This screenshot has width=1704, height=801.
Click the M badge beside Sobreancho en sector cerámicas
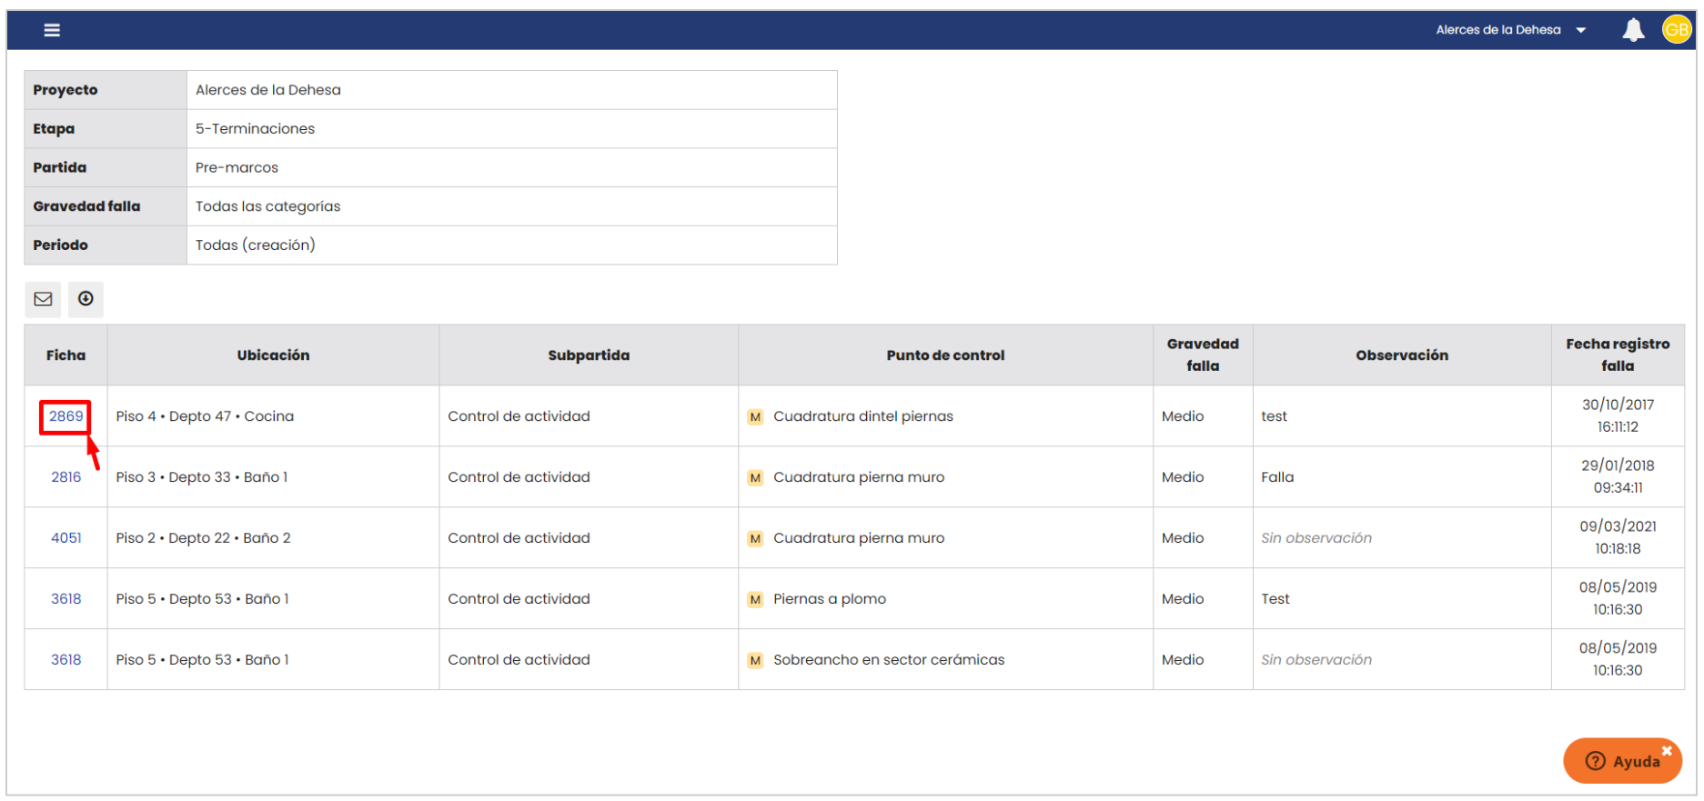pos(755,661)
